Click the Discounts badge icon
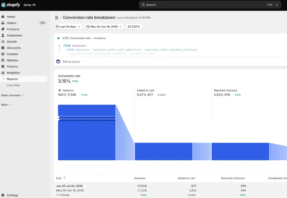 tap(3, 48)
